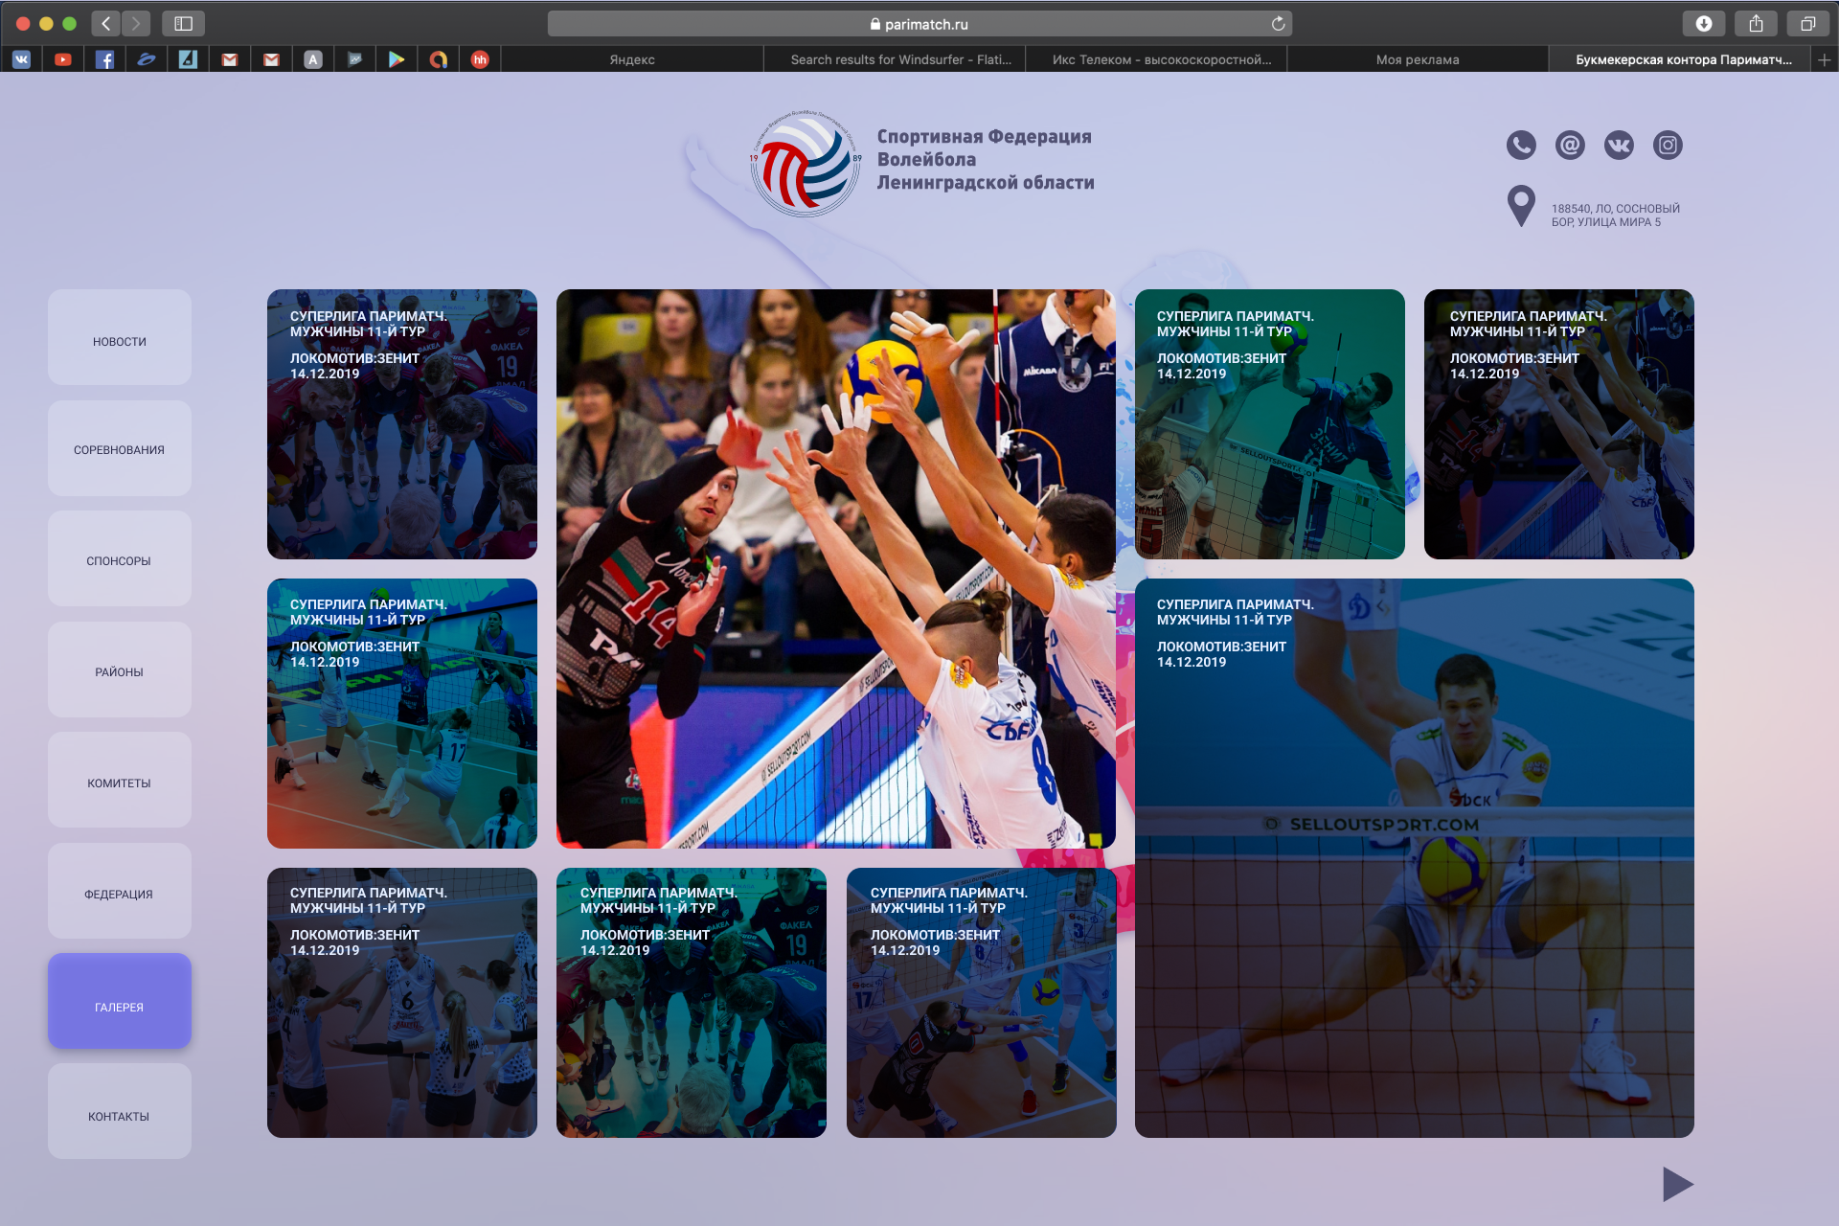Open the federation's VK page icon
The height and width of the screenshot is (1226, 1839).
pyautogui.click(x=1619, y=146)
